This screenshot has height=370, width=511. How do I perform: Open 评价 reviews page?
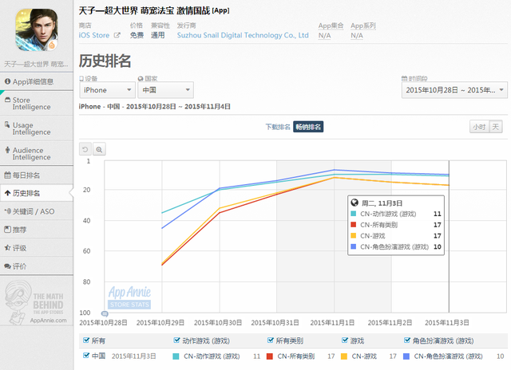[x=37, y=266]
